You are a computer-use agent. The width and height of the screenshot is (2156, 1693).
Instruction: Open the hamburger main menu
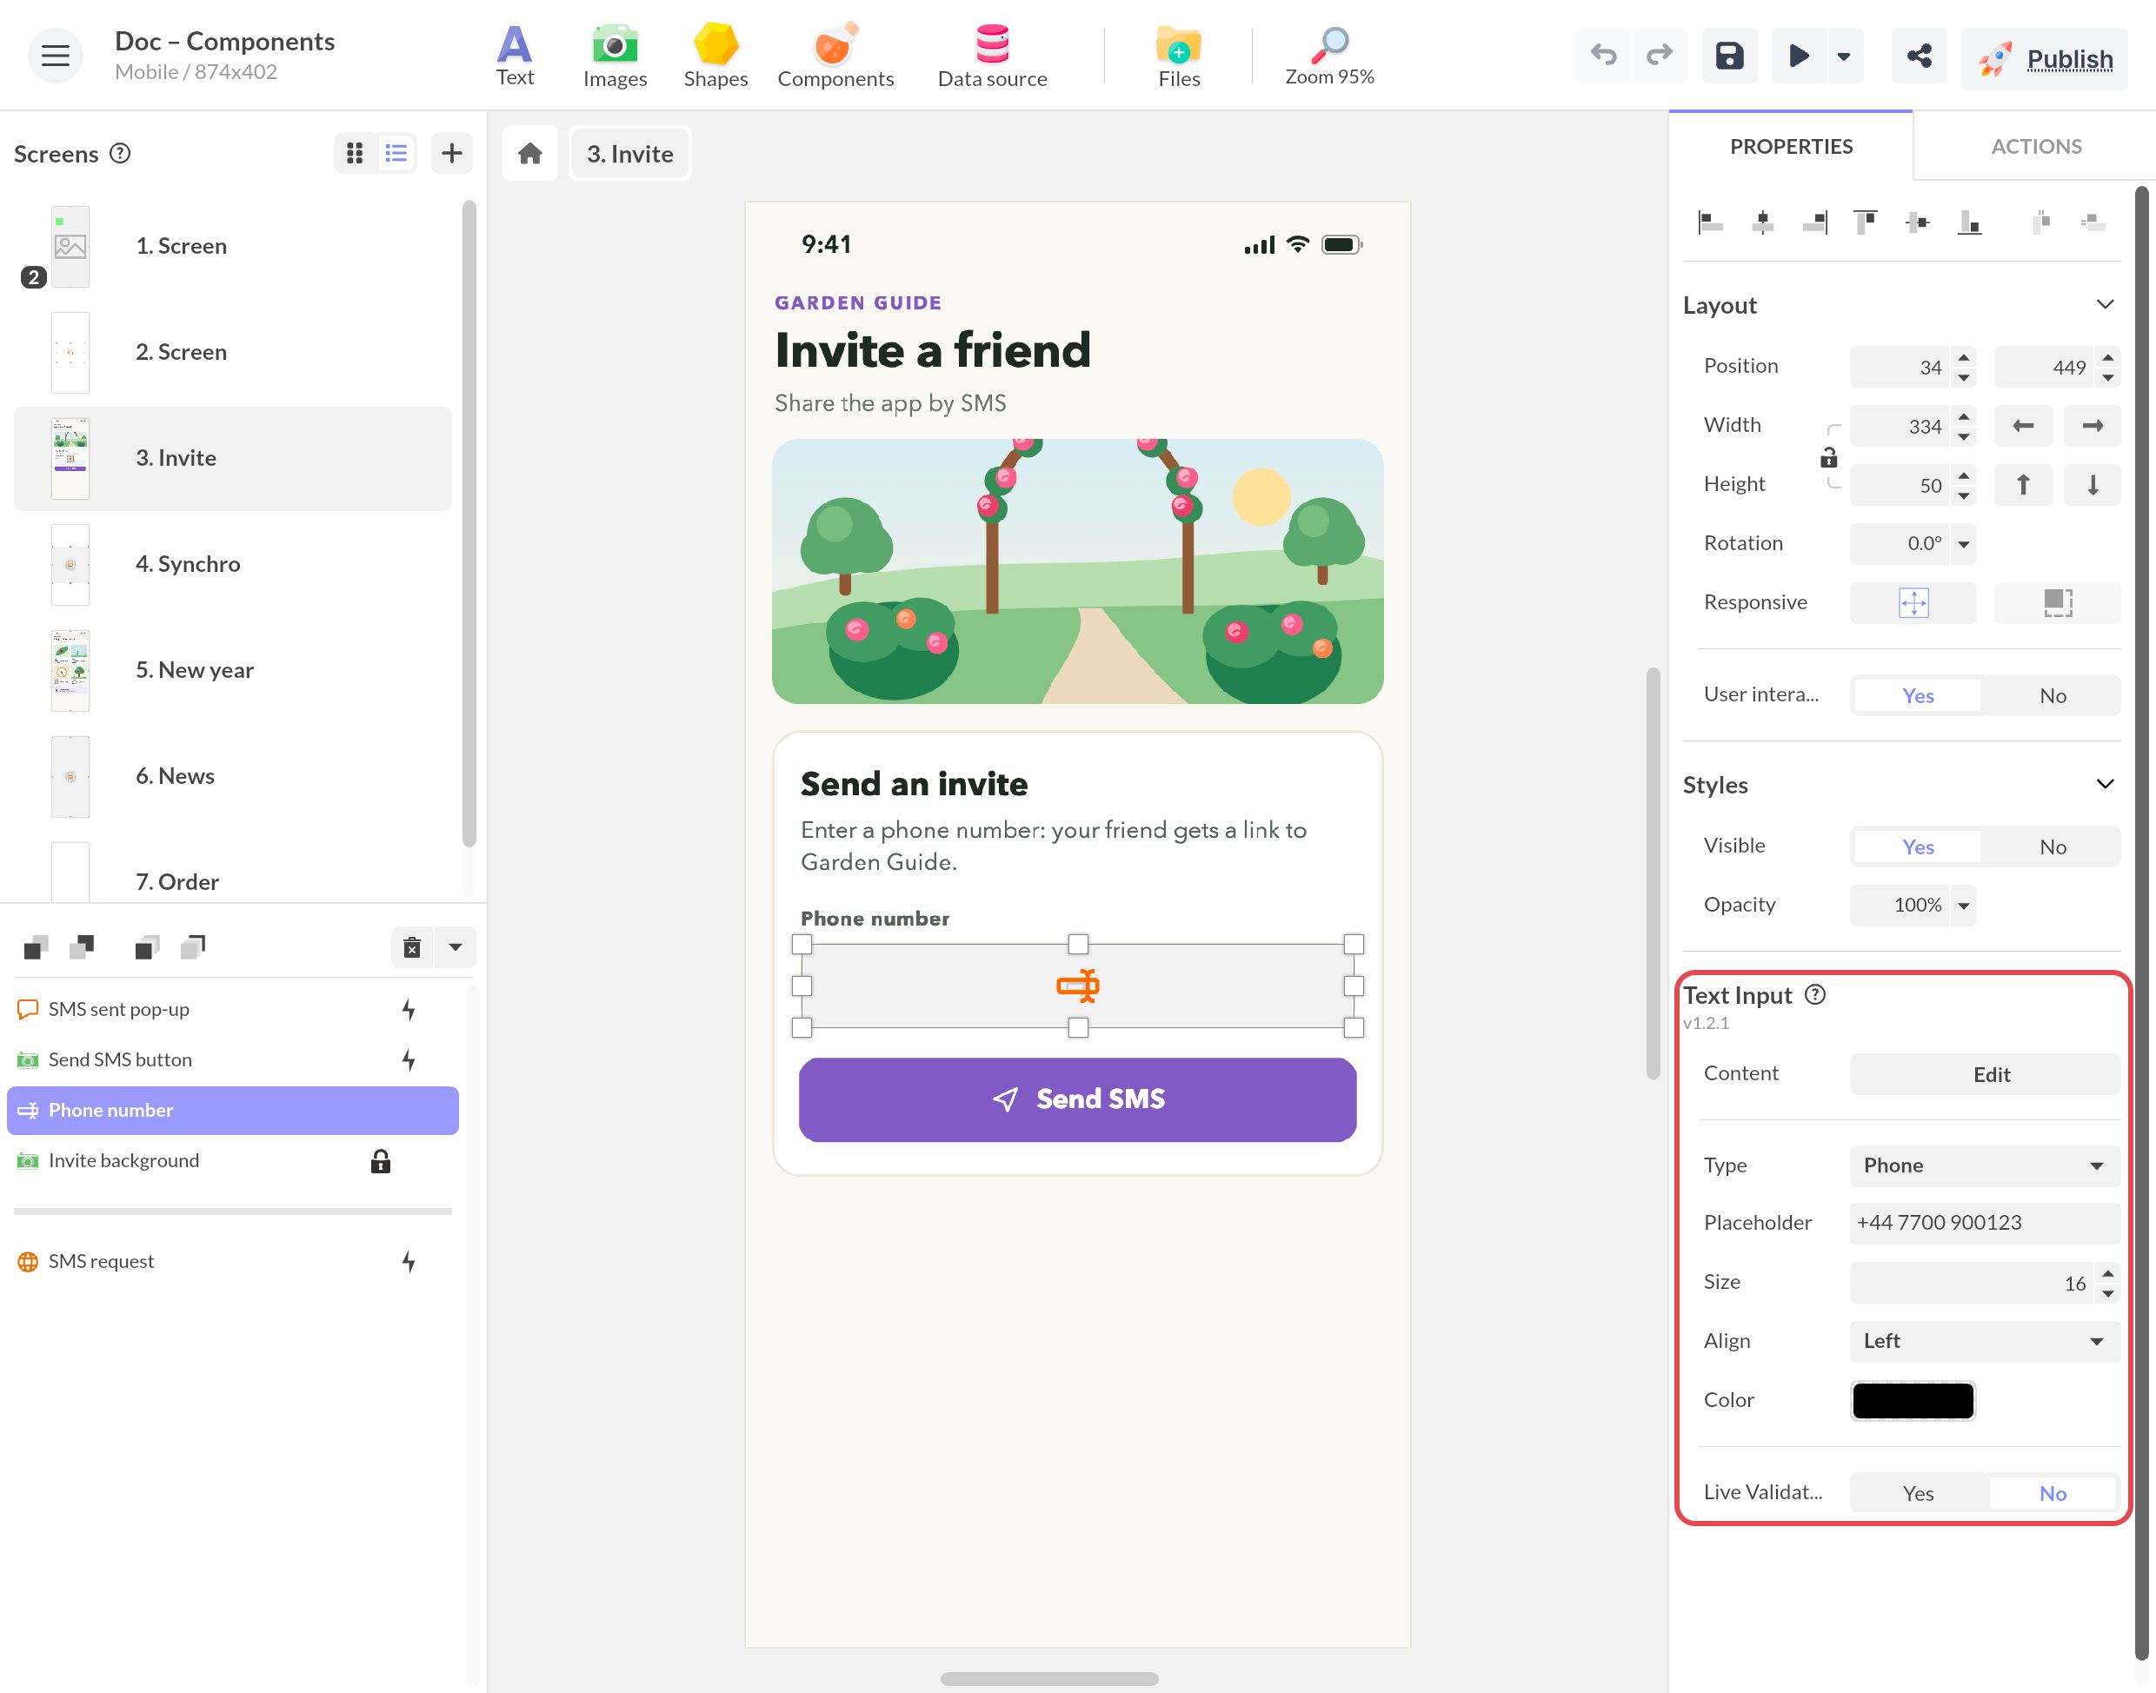56,56
